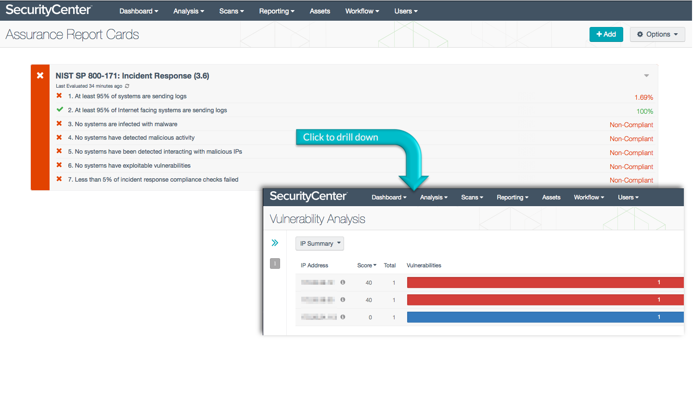Screen dimensions: 693x395
Task: Click policy text 'At least 95% of systems are sending logs'
Action: (x=130, y=96)
